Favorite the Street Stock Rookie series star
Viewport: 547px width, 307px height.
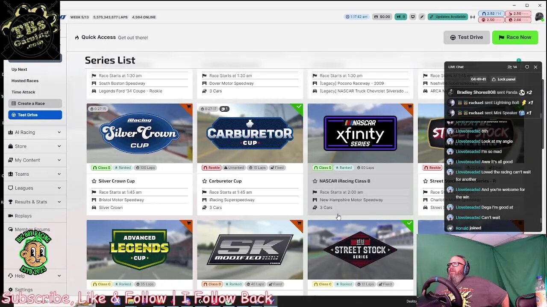tap(425, 181)
